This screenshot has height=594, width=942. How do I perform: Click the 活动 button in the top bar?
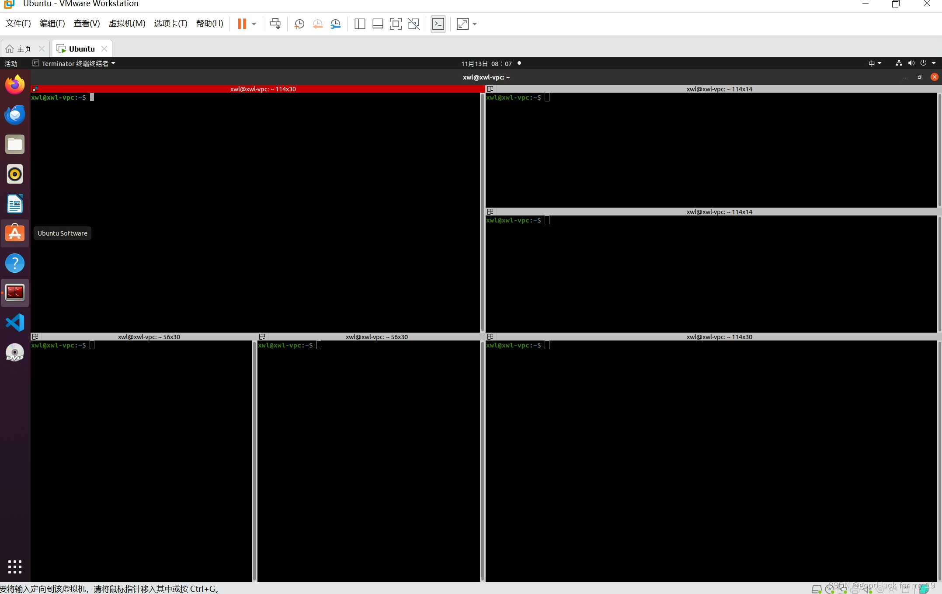10,63
